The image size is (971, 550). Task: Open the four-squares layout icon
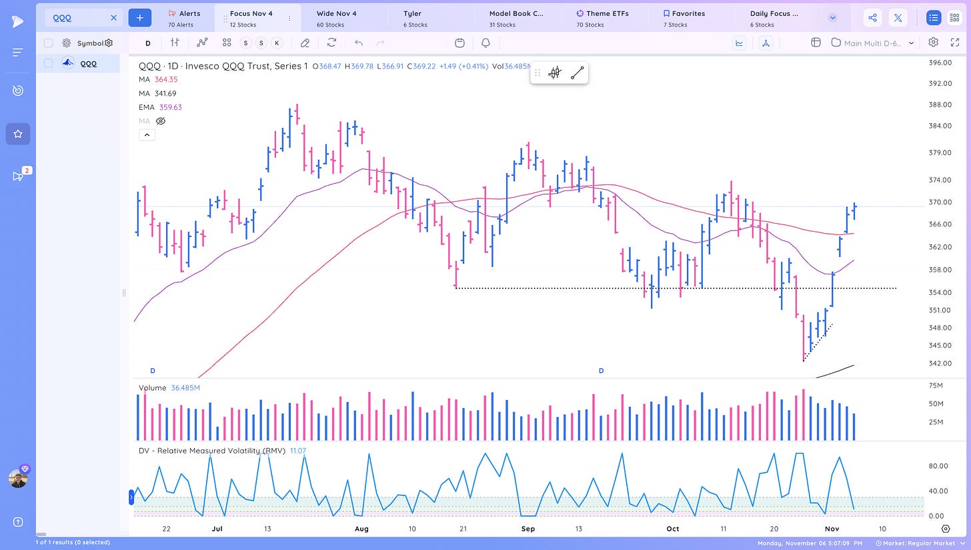227,43
